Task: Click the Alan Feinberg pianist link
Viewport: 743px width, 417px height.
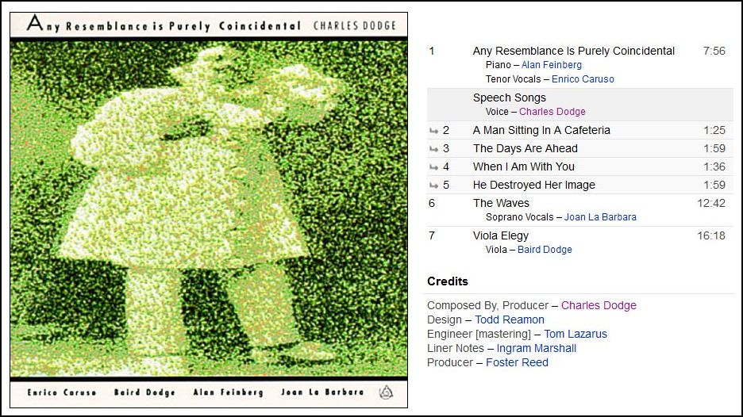Action: tap(551, 65)
